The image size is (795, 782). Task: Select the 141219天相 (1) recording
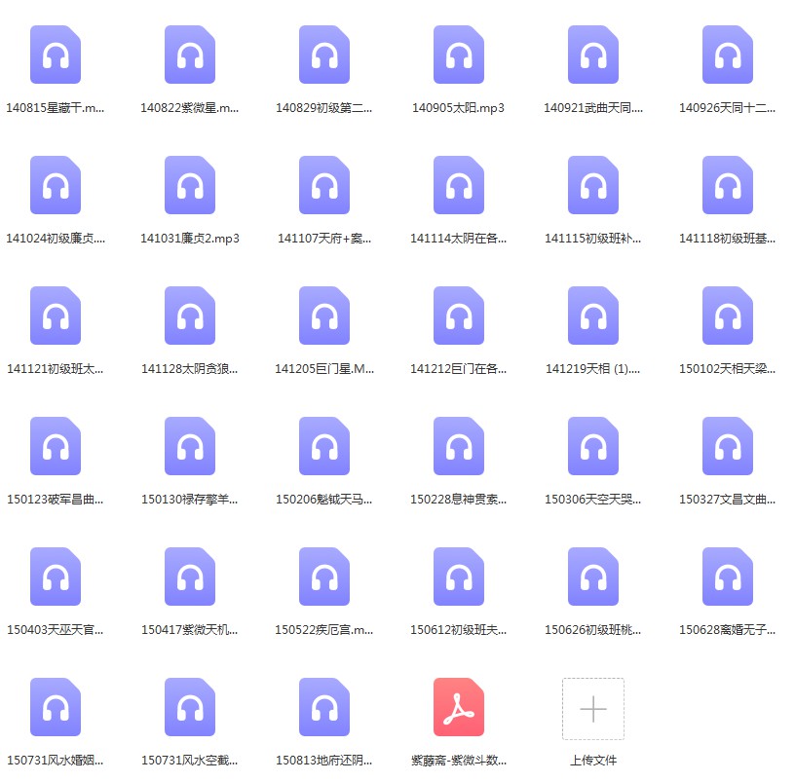click(593, 315)
